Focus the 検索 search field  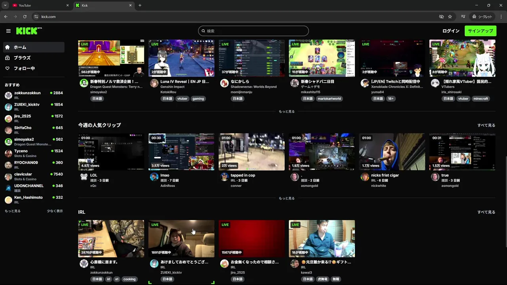point(253,31)
